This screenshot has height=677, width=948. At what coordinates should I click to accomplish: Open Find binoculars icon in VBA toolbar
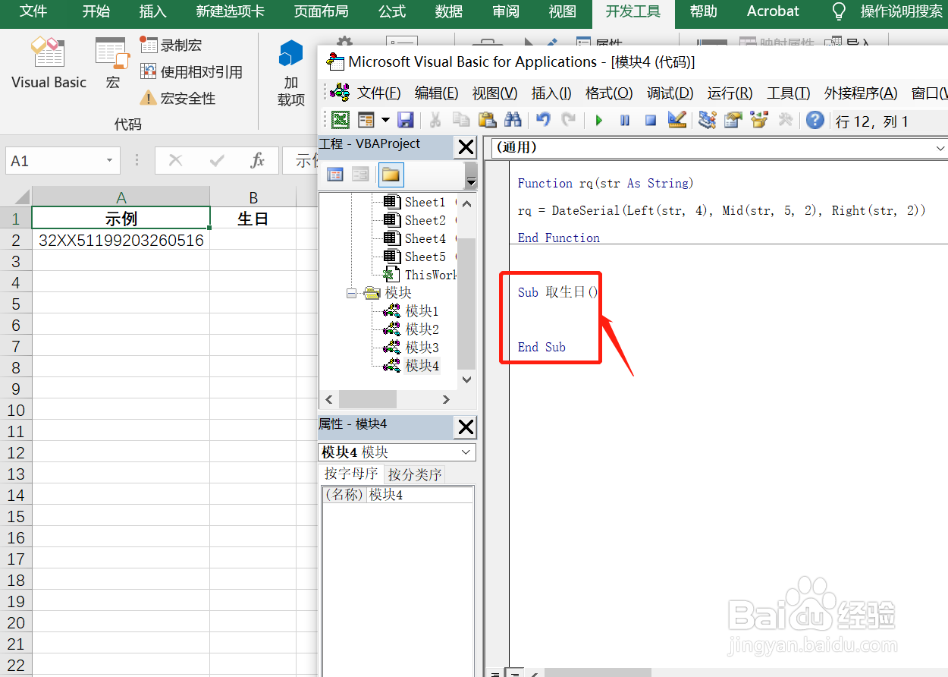point(513,120)
